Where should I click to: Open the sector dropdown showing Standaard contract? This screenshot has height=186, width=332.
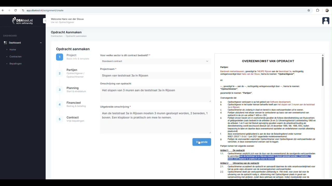click(155, 61)
